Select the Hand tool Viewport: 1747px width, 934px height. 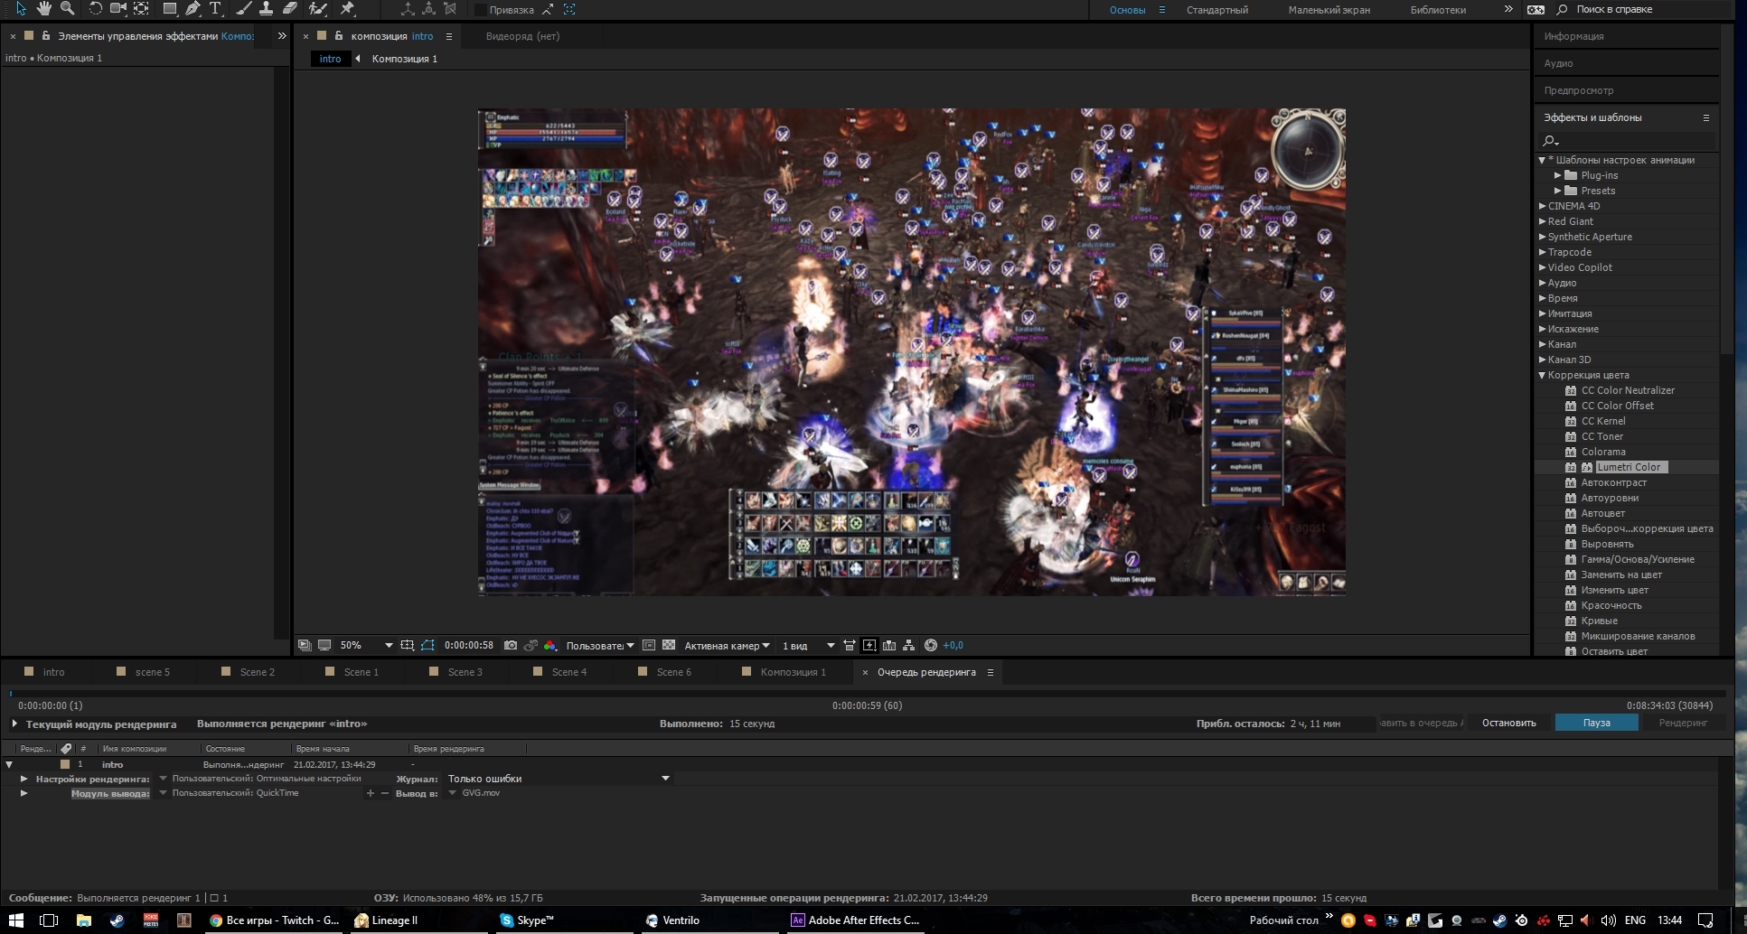pos(44,9)
